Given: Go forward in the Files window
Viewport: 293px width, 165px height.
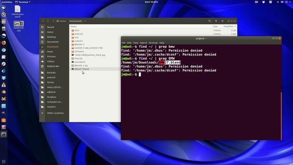Looking at the screenshot, I should (x=48, y=21).
